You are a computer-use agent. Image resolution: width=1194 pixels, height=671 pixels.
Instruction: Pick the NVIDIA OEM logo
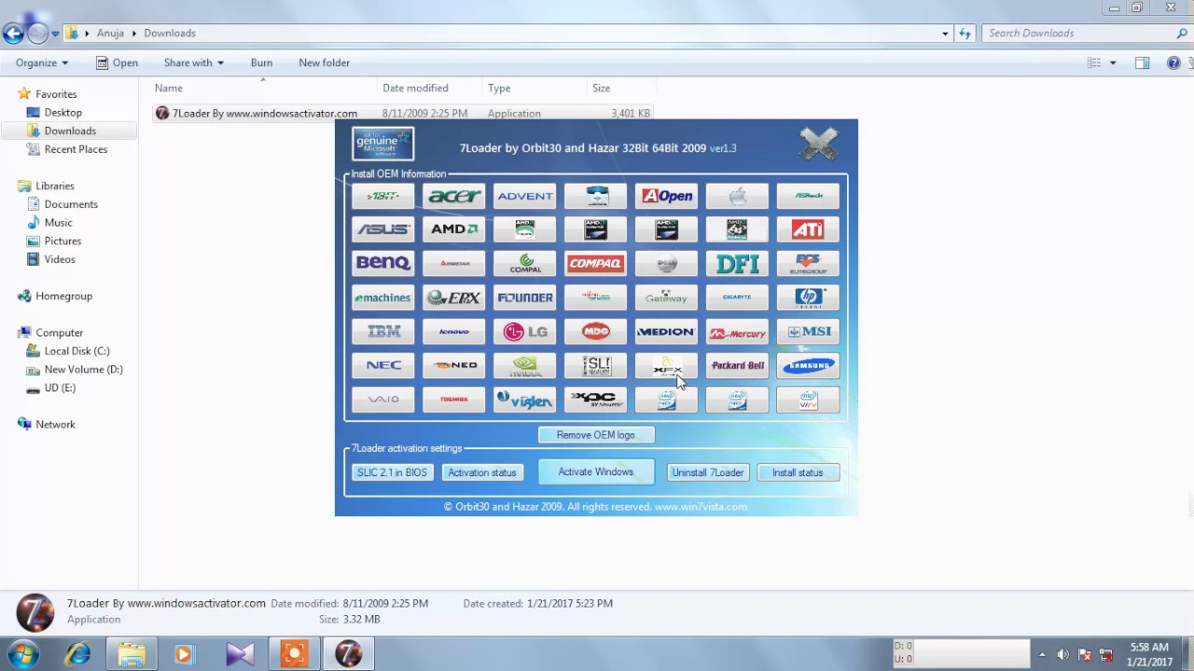(x=525, y=365)
